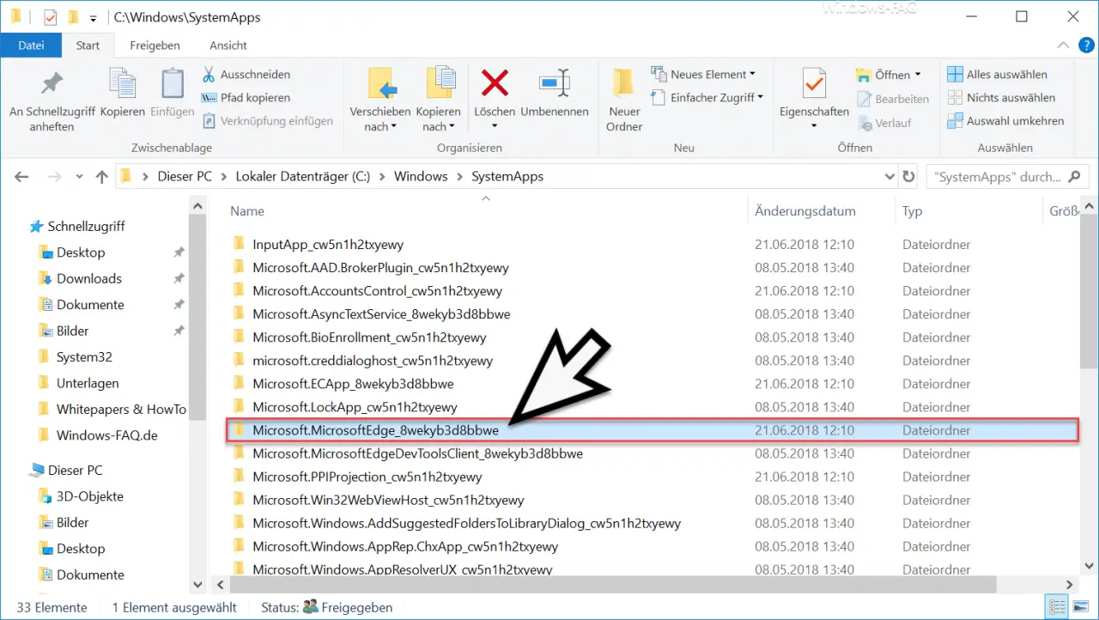Click Verknüpfung einfügen in ribbon

[267, 121]
